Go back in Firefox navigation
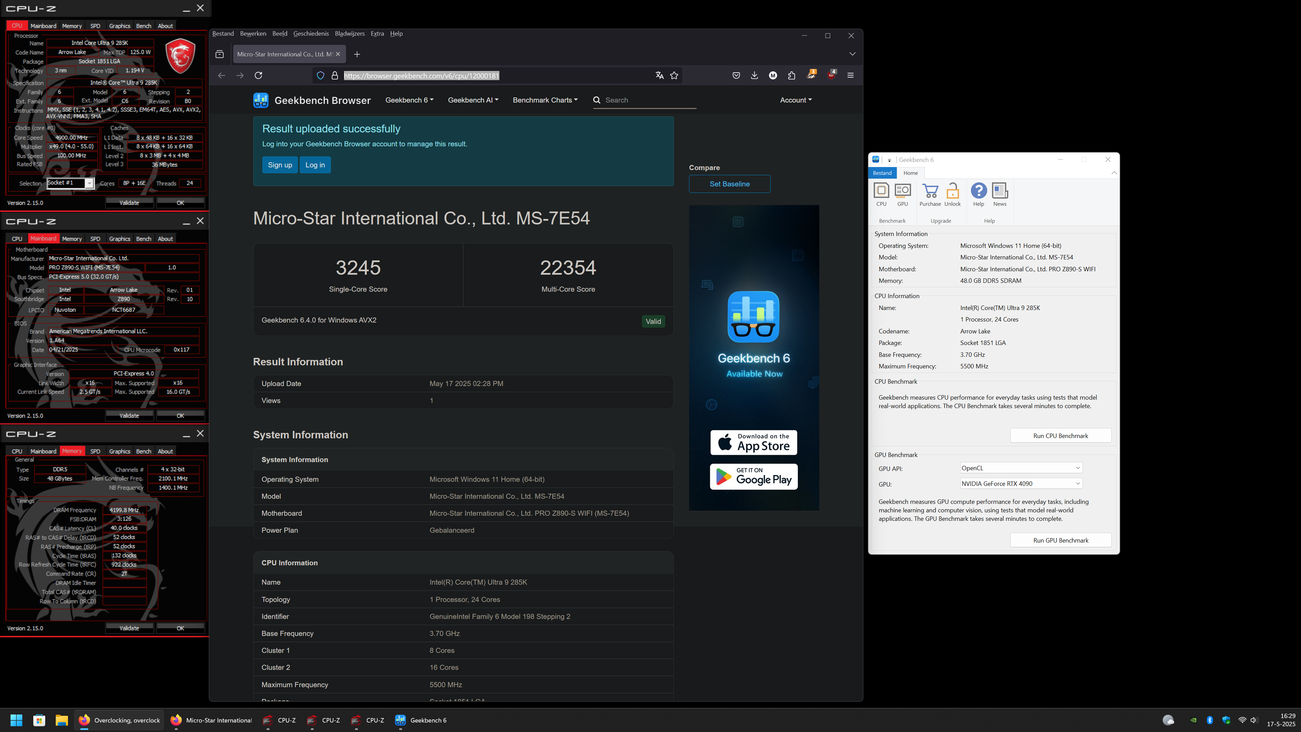The height and width of the screenshot is (732, 1301). point(222,76)
